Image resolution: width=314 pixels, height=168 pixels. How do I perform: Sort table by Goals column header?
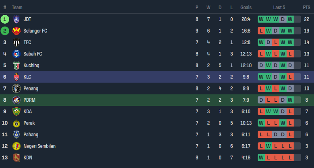(x=246, y=8)
